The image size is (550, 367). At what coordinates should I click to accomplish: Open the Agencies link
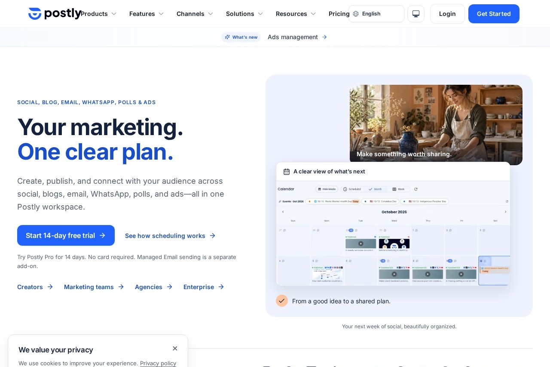pyautogui.click(x=153, y=287)
